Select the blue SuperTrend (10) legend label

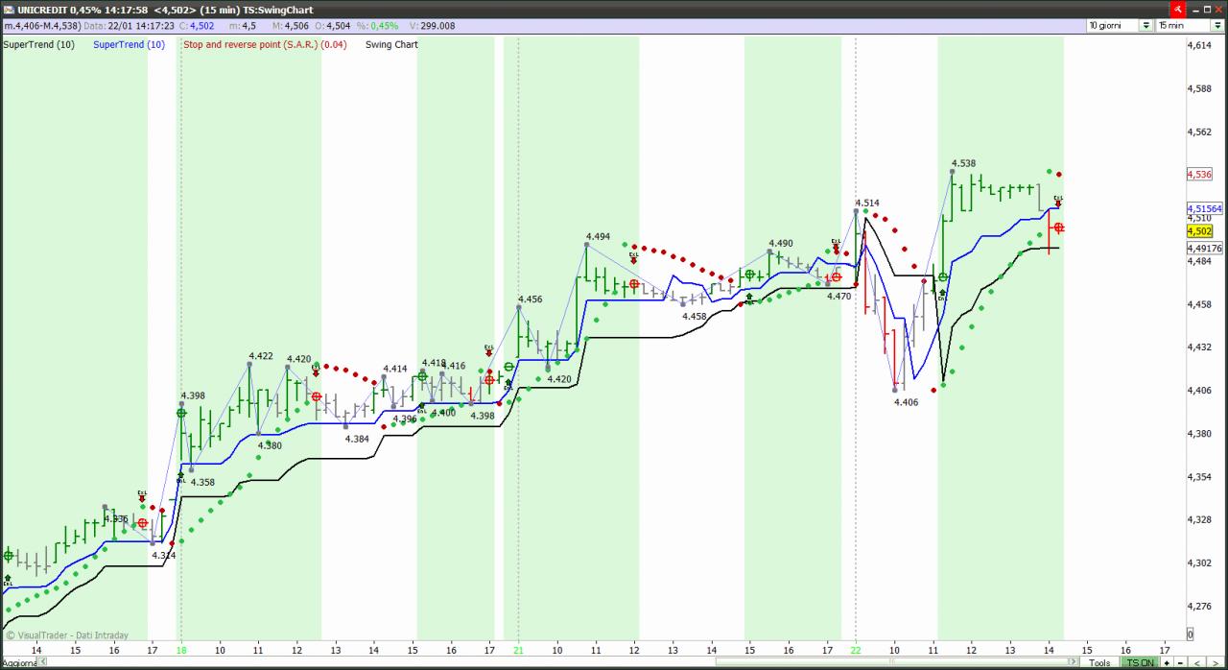(x=129, y=44)
